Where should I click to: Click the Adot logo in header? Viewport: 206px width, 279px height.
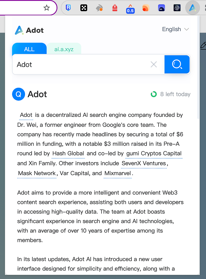pos(29,30)
